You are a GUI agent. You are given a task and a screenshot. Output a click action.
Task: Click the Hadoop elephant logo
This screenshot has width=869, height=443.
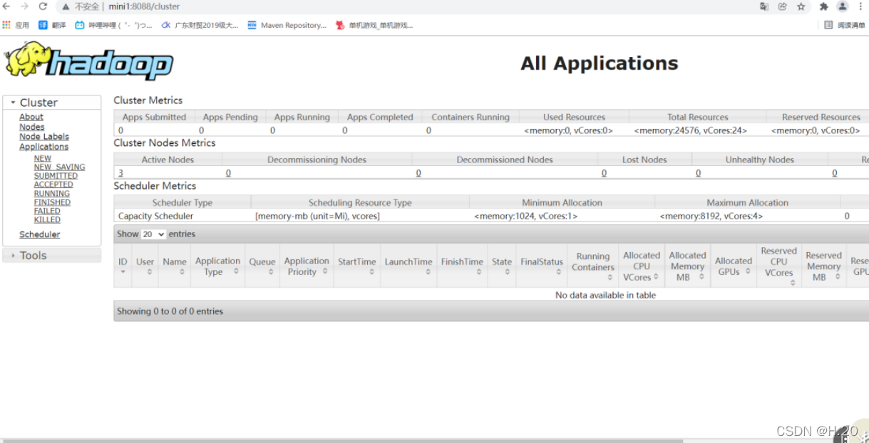pyautogui.click(x=88, y=61)
